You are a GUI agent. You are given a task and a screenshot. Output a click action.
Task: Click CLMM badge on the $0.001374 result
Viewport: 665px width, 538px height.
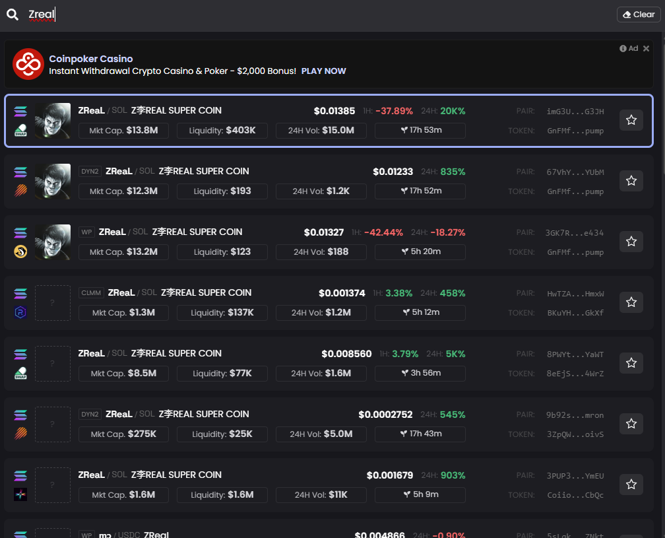(x=90, y=293)
